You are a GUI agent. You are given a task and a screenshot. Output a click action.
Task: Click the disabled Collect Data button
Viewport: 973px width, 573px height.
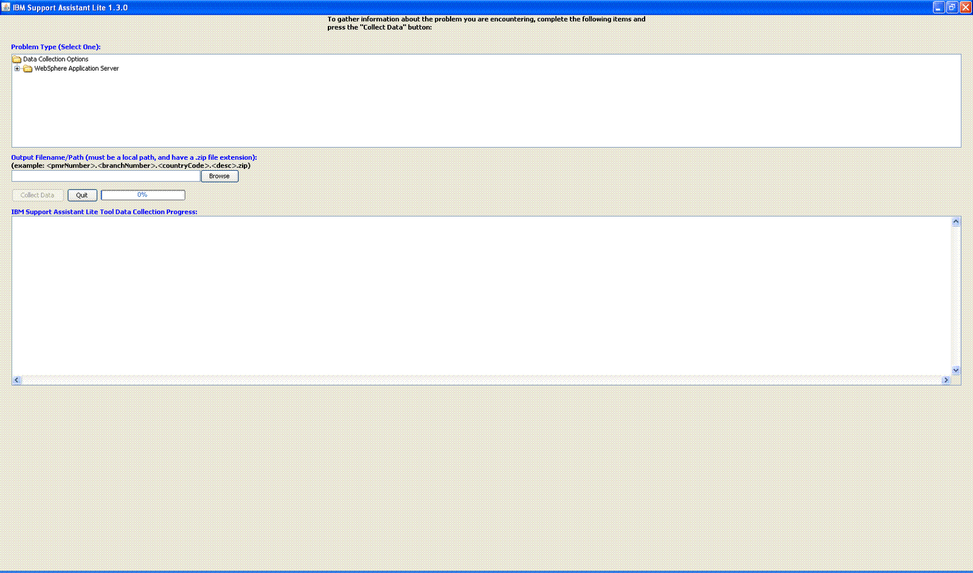point(38,195)
